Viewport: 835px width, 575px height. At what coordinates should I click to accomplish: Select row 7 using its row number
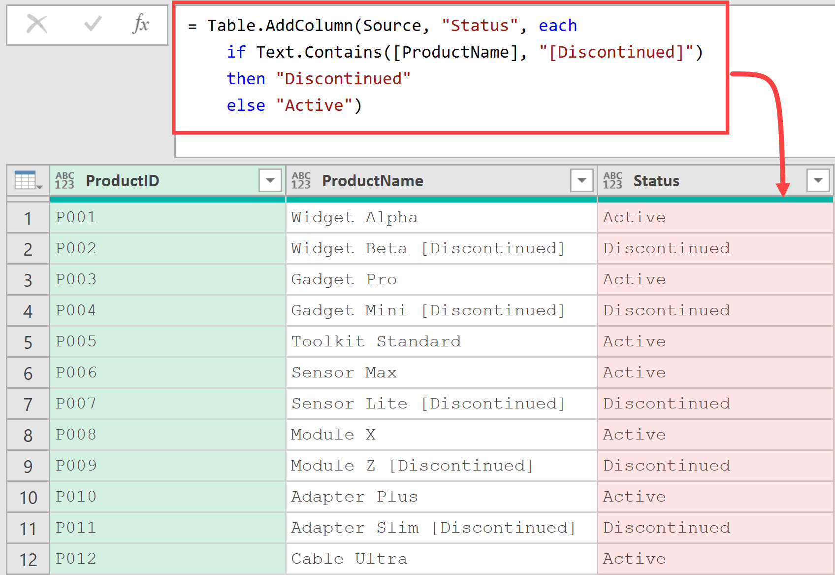(28, 404)
